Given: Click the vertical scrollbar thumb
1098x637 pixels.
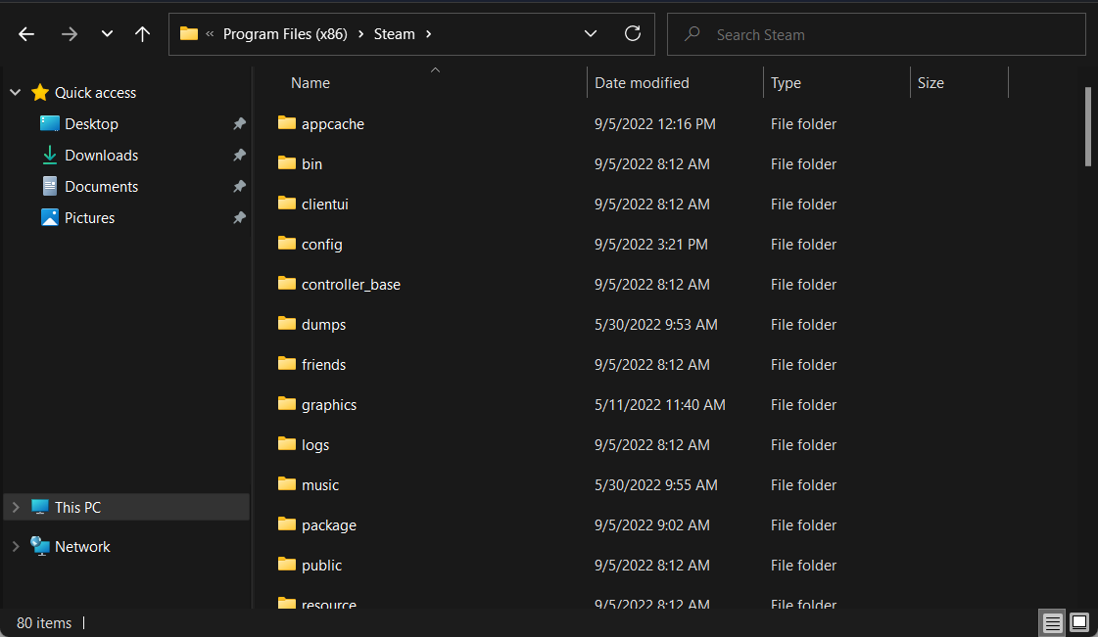Looking at the screenshot, I should 1087,126.
